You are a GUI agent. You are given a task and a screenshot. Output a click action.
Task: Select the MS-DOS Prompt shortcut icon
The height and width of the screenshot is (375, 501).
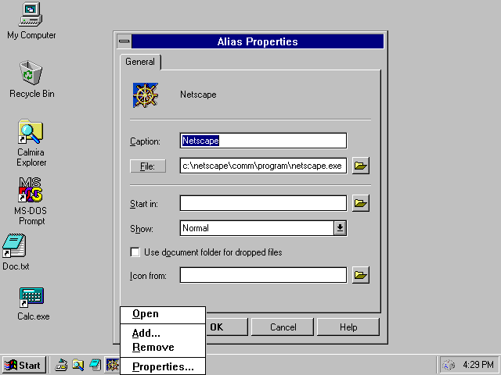point(31,190)
